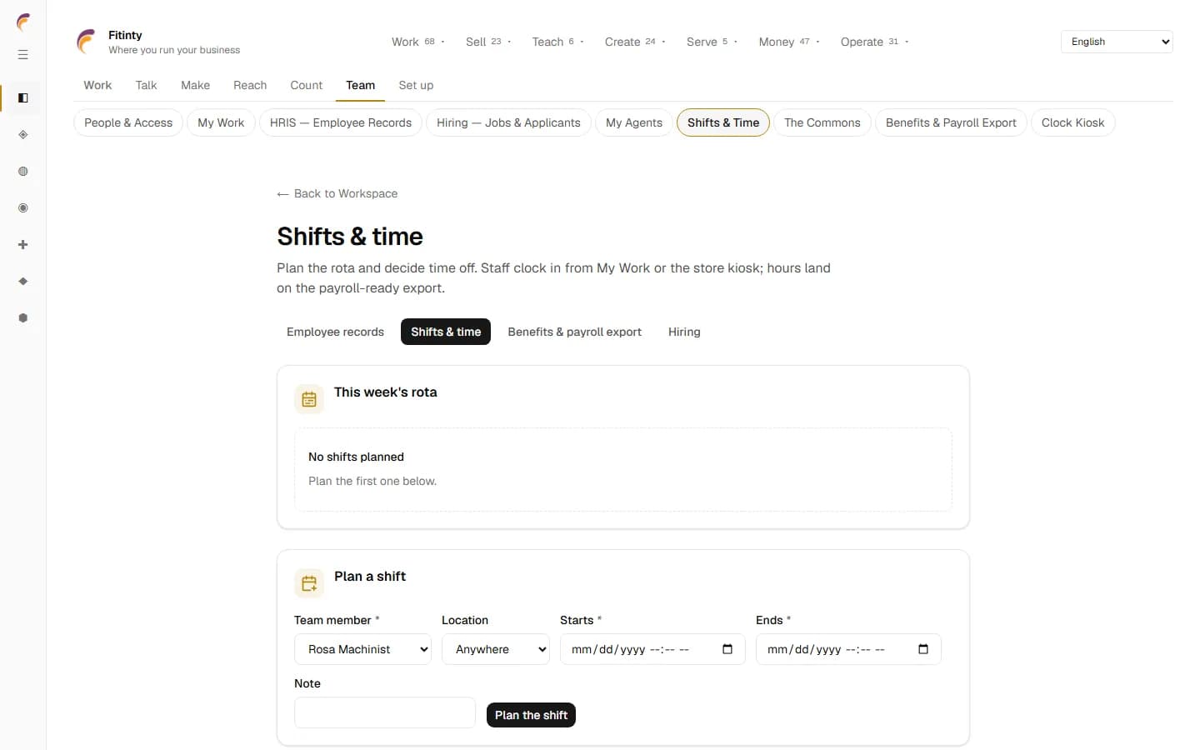This screenshot has height=750, width=1200.
Task: Click the hexagon sidebar icon
Action: [23, 318]
